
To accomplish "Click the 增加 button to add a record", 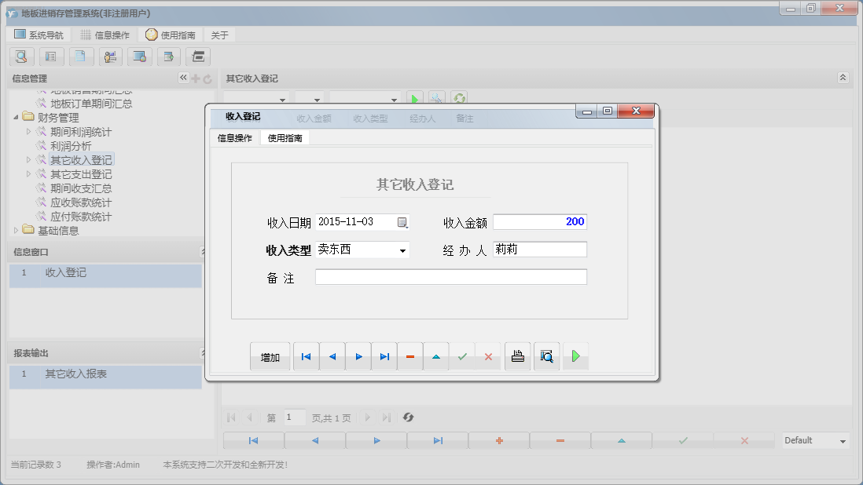I will (x=270, y=356).
